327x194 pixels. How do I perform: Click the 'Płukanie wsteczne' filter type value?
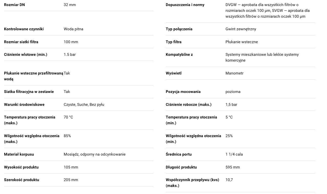[x=242, y=42]
